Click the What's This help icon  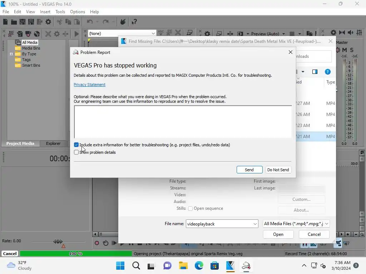click(x=134, y=22)
